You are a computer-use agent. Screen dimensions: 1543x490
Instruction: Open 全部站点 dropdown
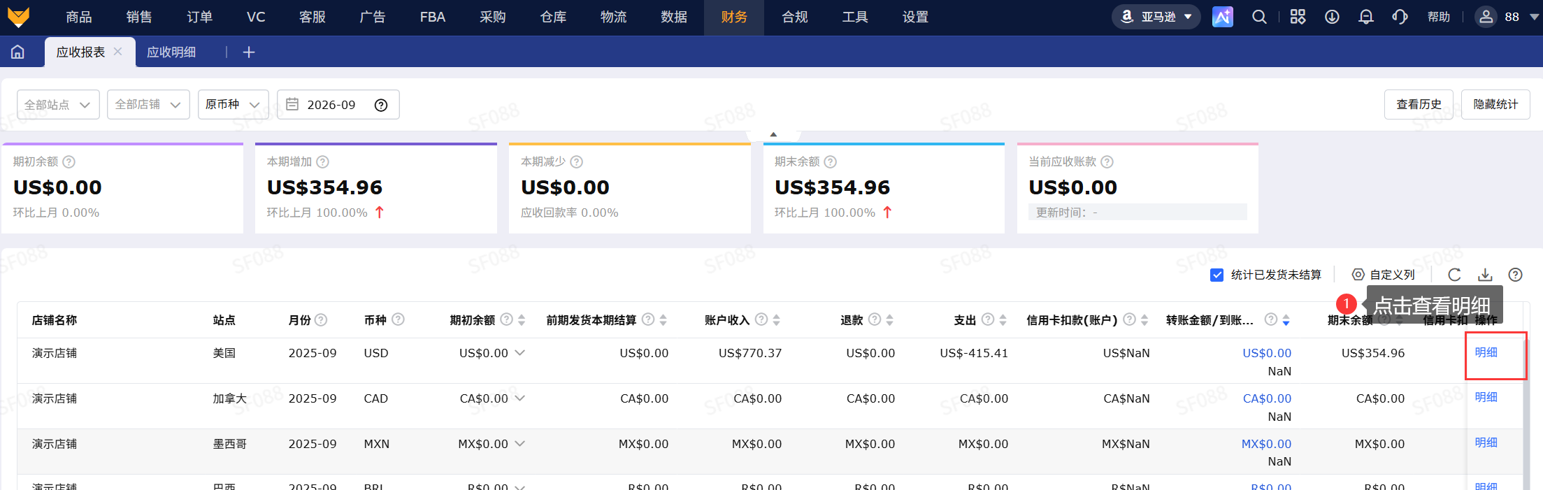[x=58, y=105]
